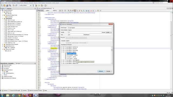
Task: Click the New Project toolbar icon
Action: click(x=4, y=5)
